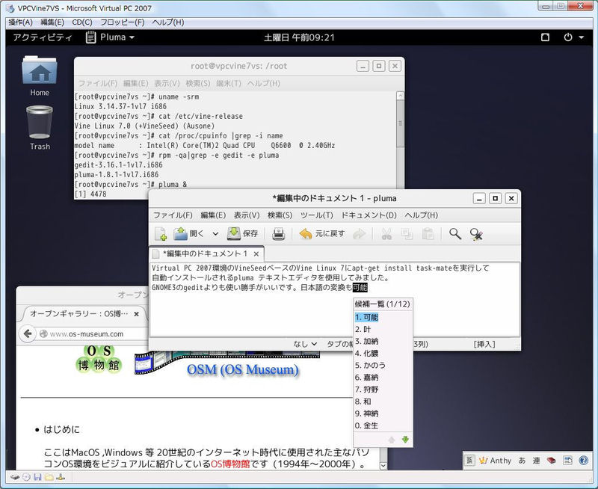This screenshot has width=598, height=489.
Task: Select the 編集中のドキュメント 1 tab
Action: 206,253
